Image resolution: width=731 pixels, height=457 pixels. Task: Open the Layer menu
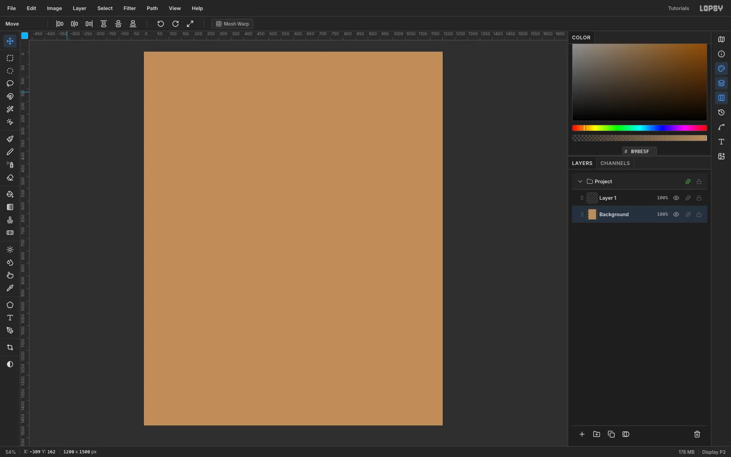coord(79,8)
